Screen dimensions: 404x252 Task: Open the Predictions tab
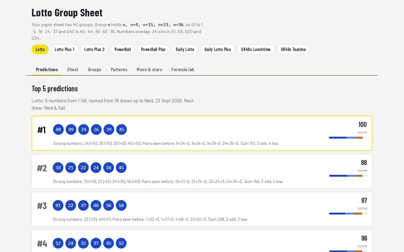pos(47,70)
